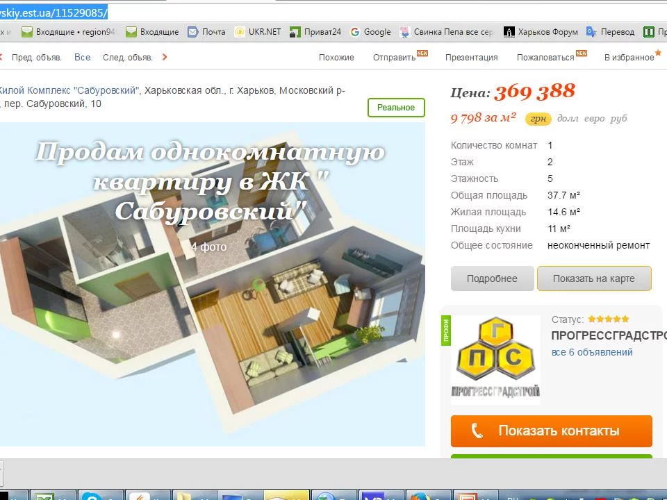Click the green 'Реальное' badge

click(396, 108)
